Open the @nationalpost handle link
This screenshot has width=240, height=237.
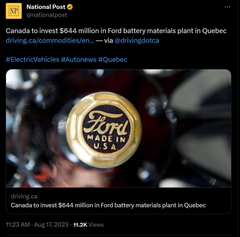click(47, 15)
